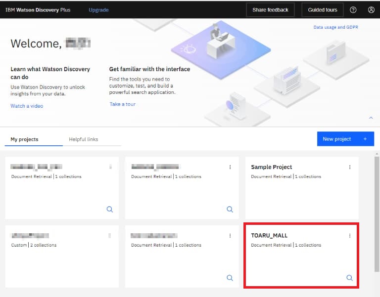380x297 pixels.
Task: Click the IBM Watson Discovery Plus title
Action: pos(39,10)
